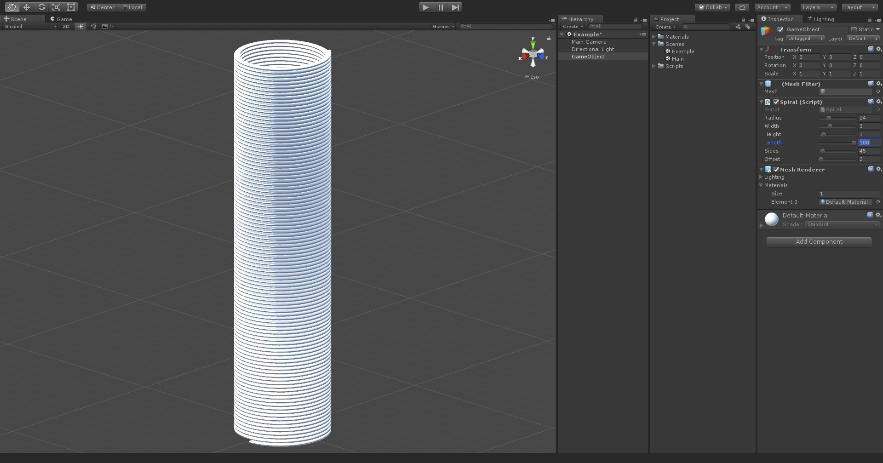883x463 pixels.
Task: Open the Shaded draw mode dropdown
Action: 30,26
